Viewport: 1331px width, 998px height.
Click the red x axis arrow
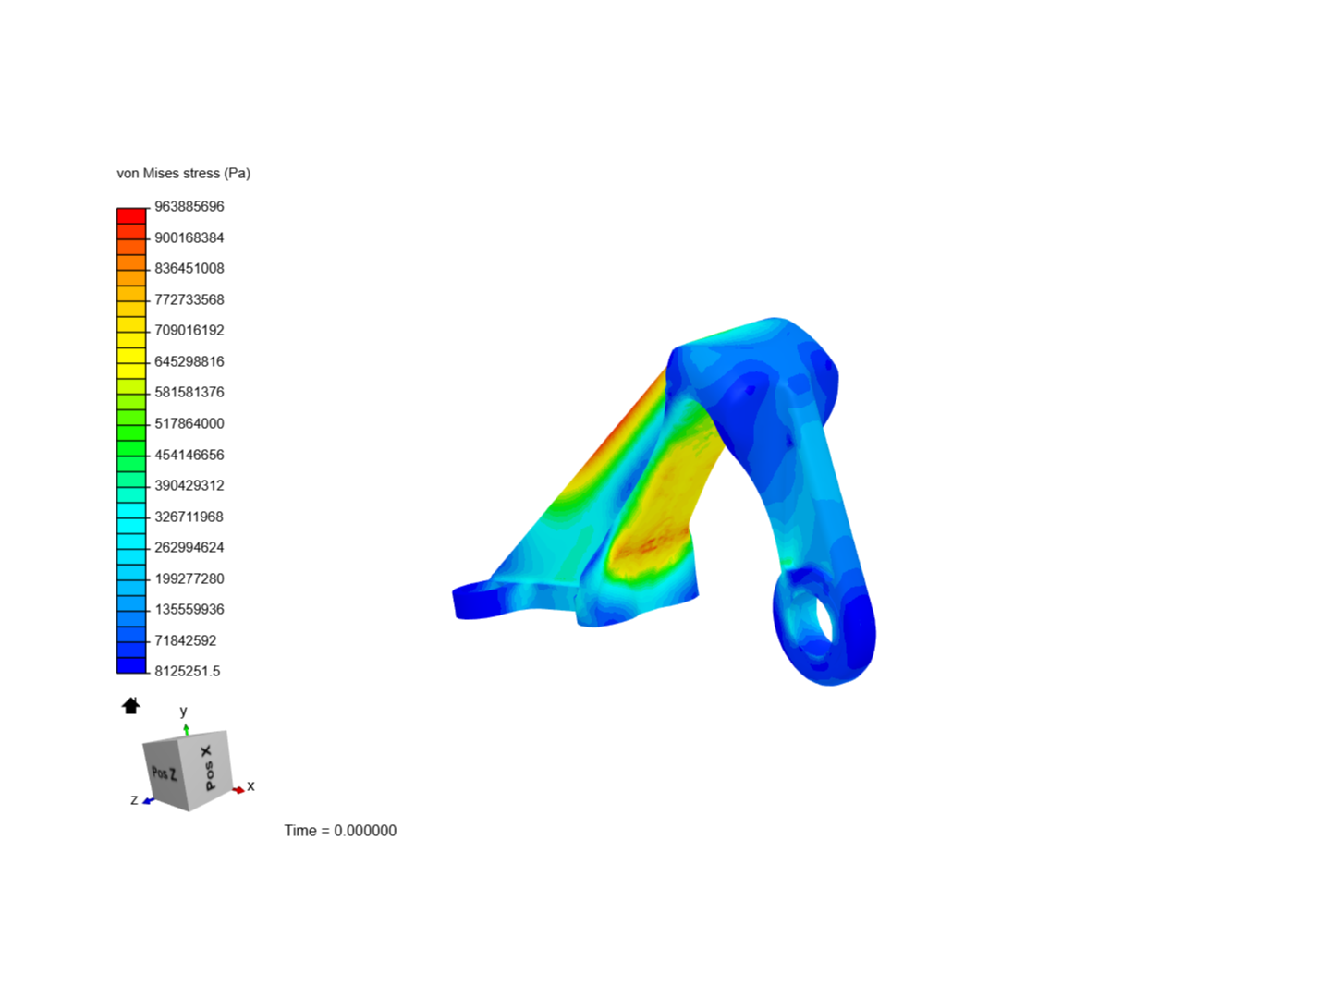239,789
